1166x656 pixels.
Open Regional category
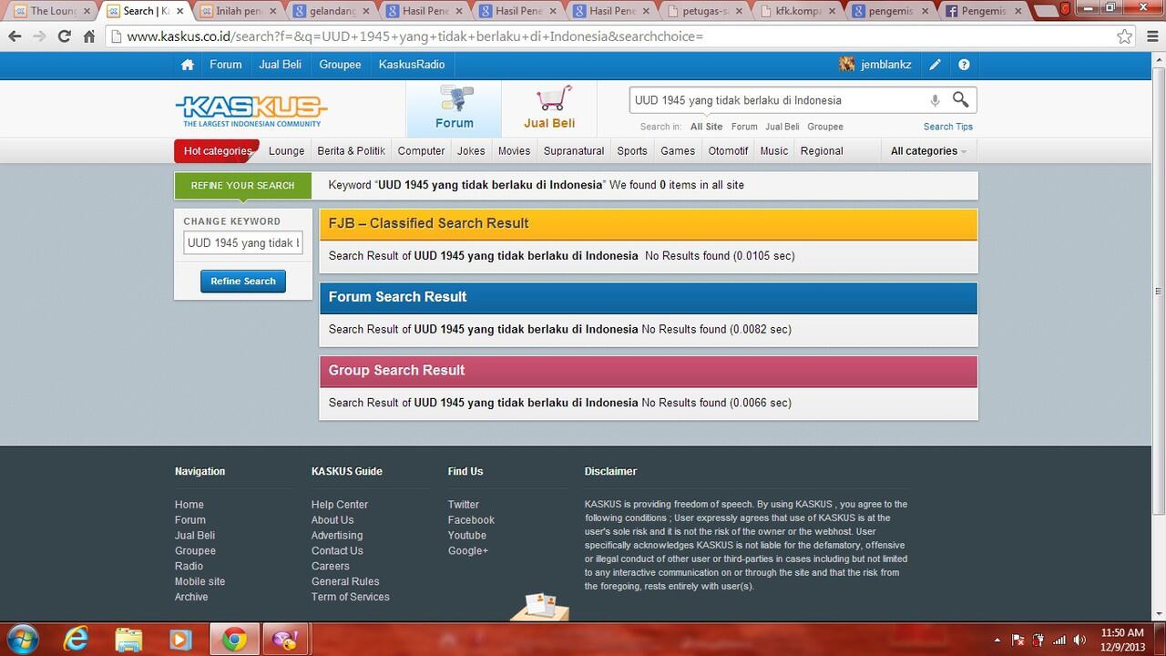822,151
